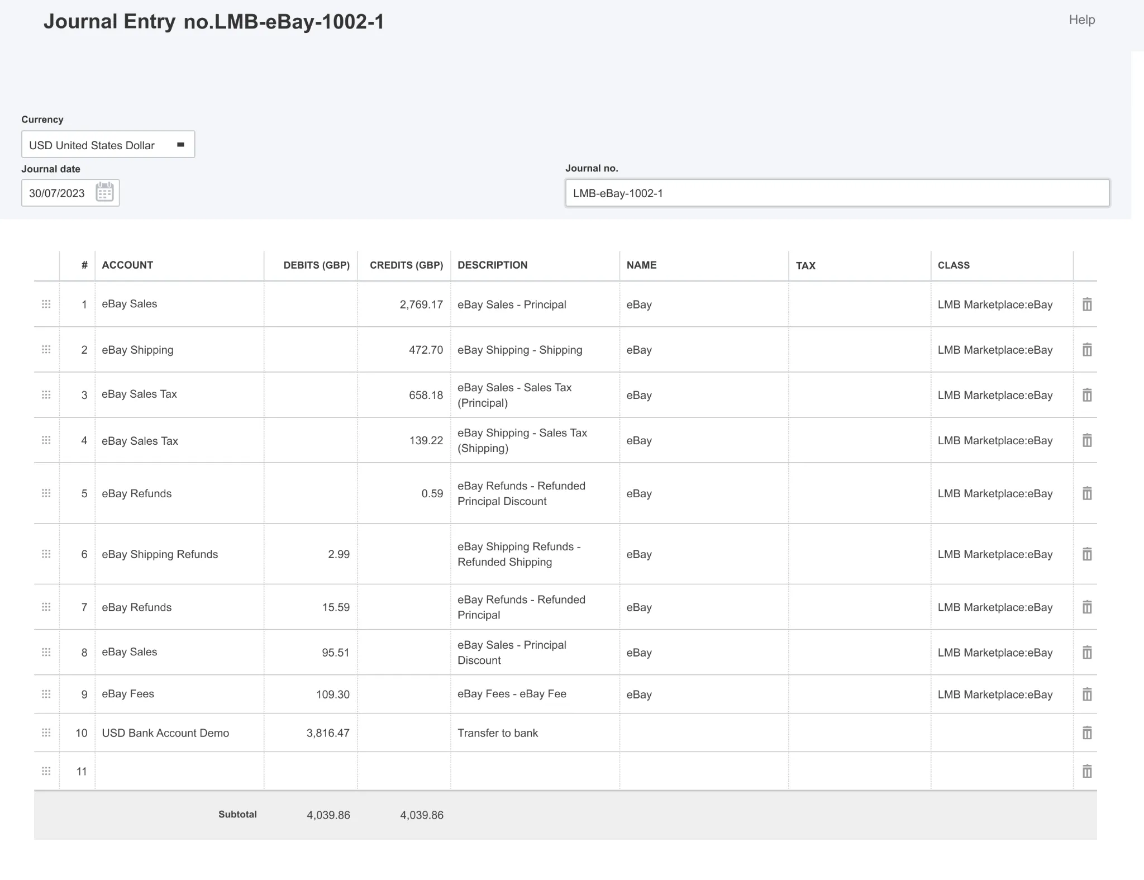Click the Journal date field
Viewport: 1144px width, 880px height.
pos(70,193)
